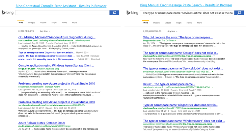The height and width of the screenshot is (134, 247).
Task: Expand arrow beside social.msdn.microsoft.com ServiceModel URL
Action: point(212,72)
